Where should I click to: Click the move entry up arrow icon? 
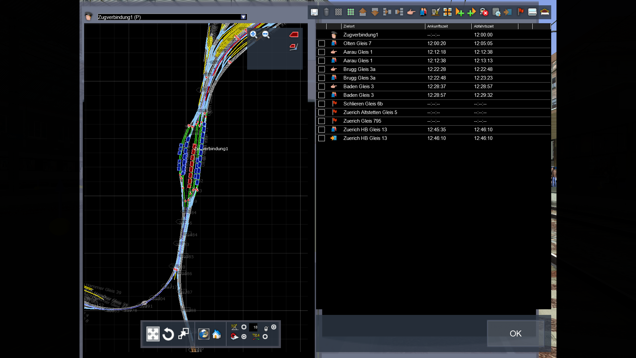[x=363, y=12]
